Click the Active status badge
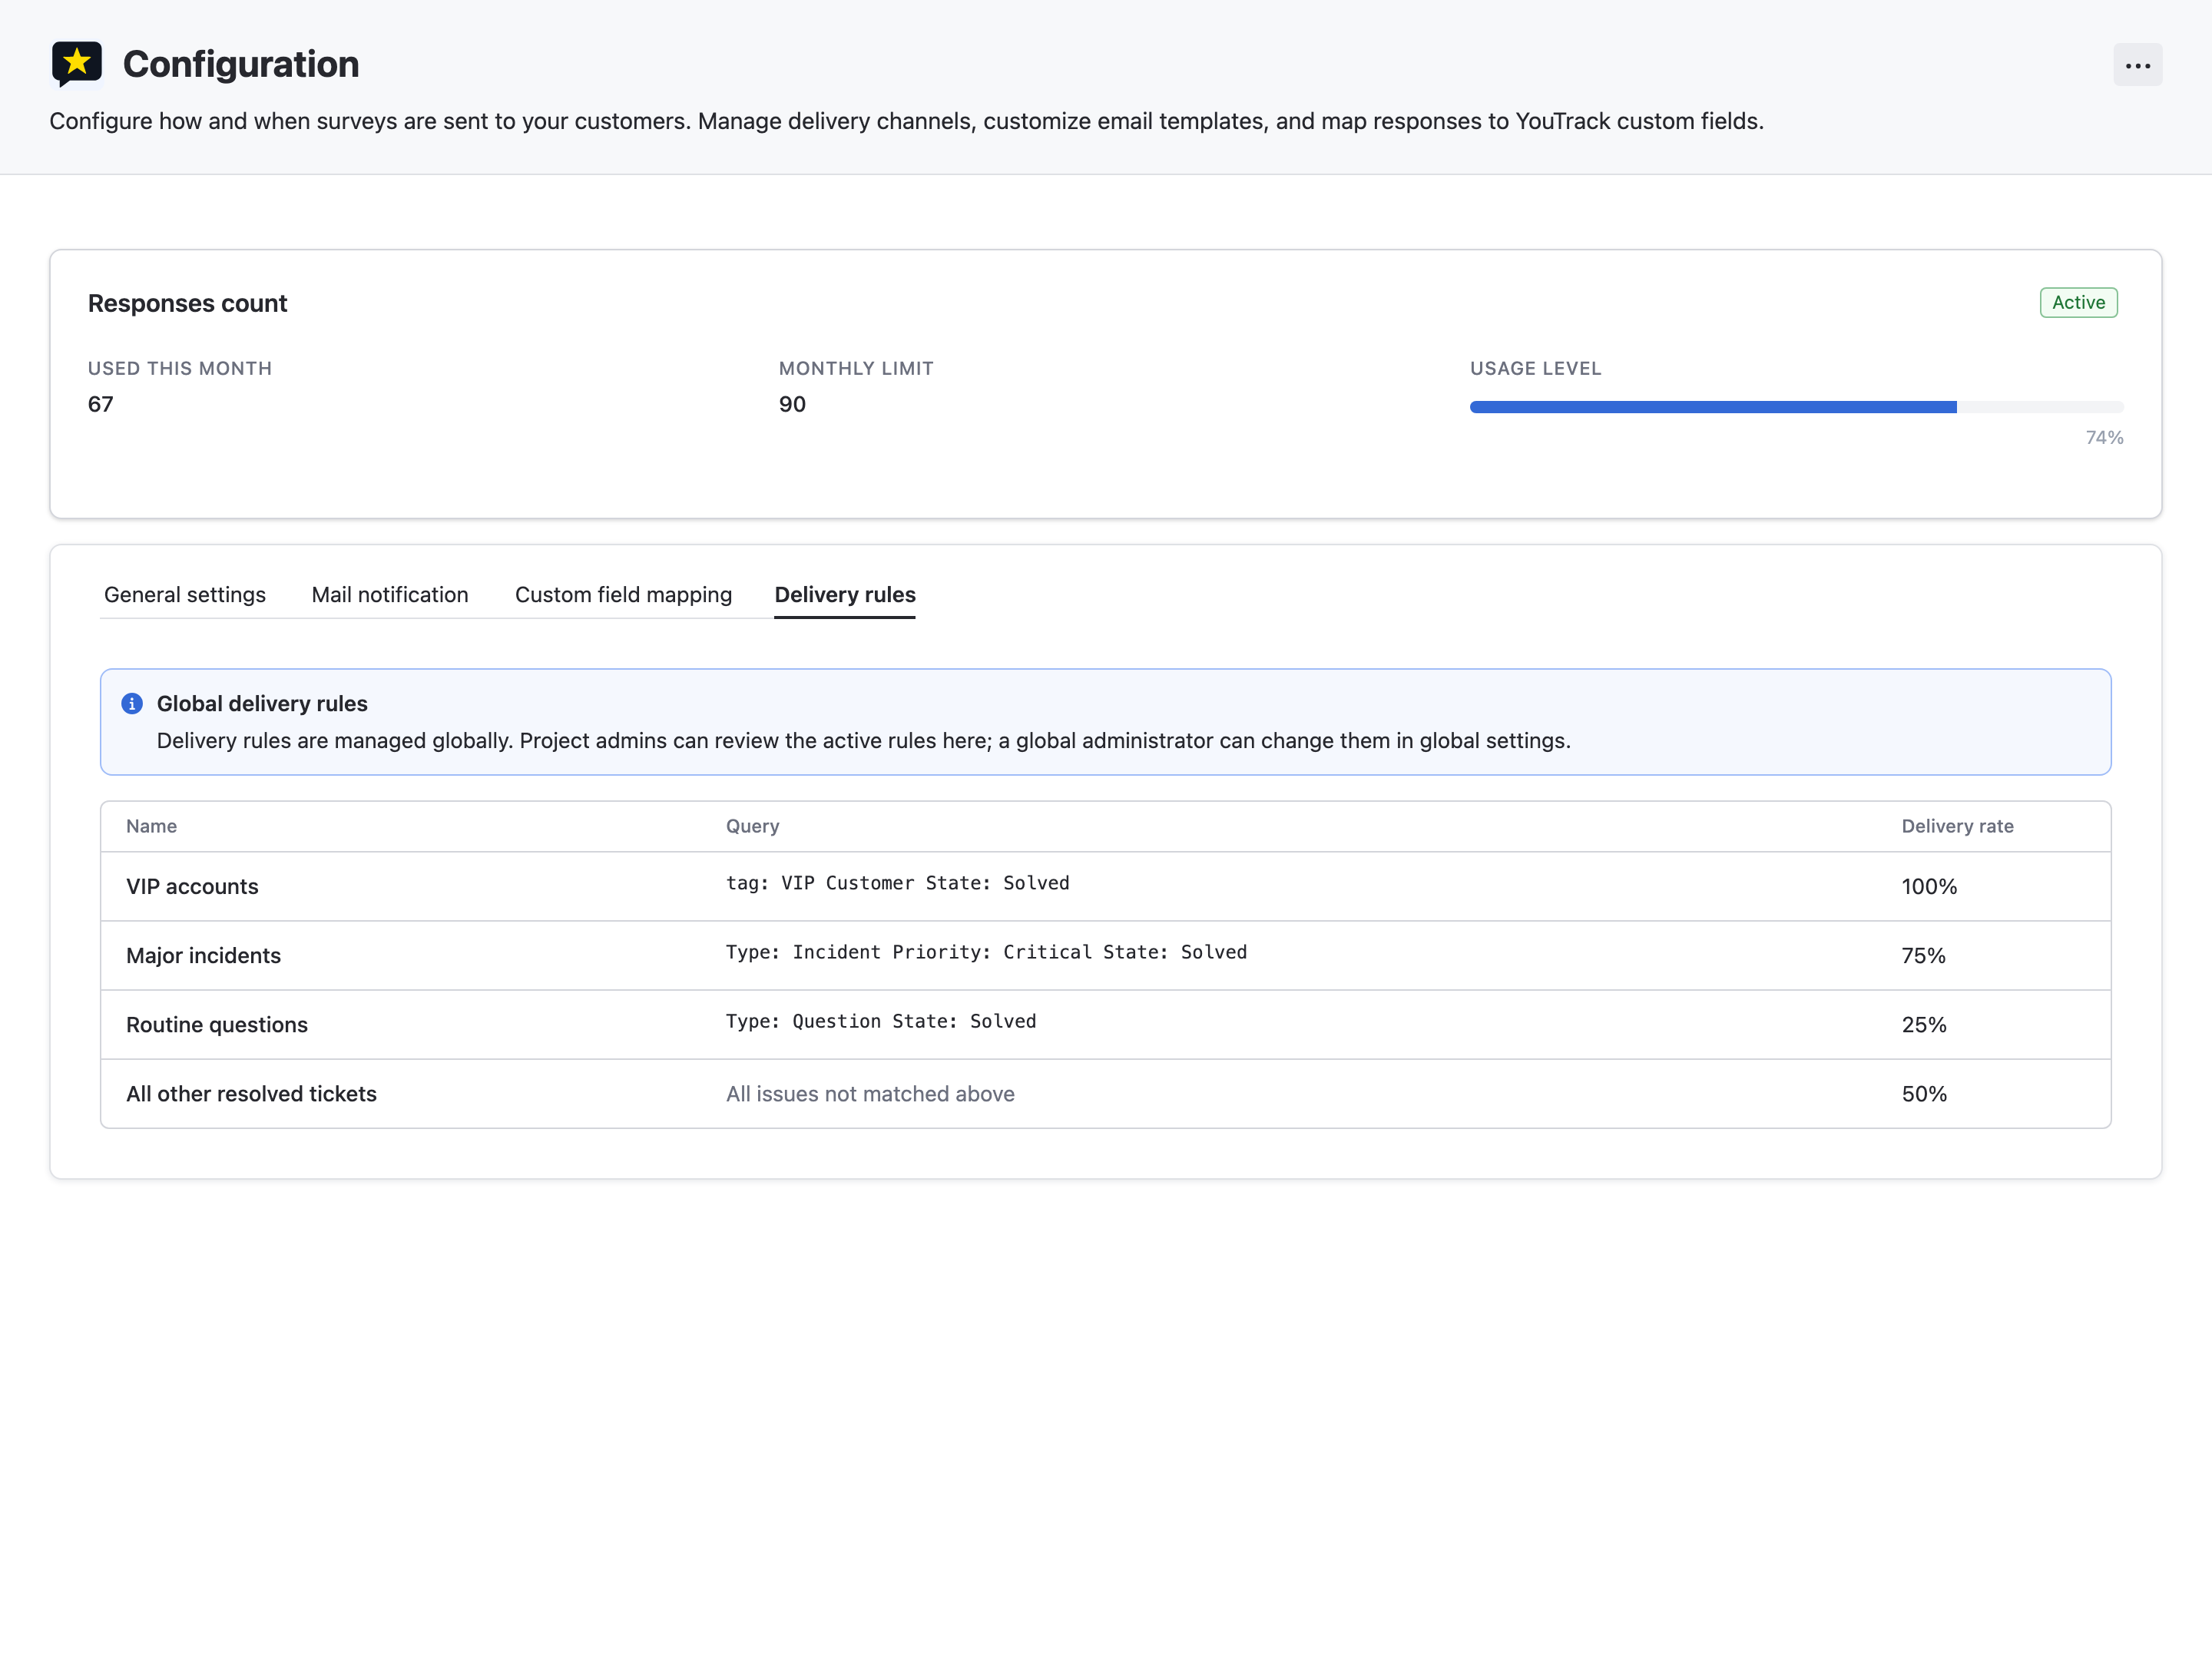This screenshot has width=2212, height=1659. point(2078,303)
